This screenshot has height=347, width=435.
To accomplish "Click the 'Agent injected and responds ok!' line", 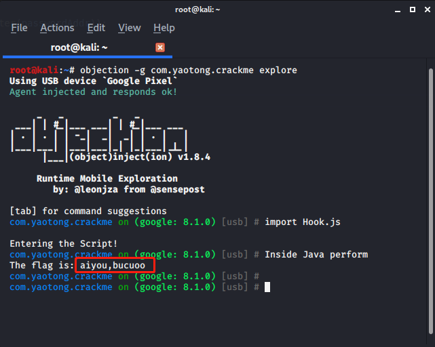I will point(93,91).
